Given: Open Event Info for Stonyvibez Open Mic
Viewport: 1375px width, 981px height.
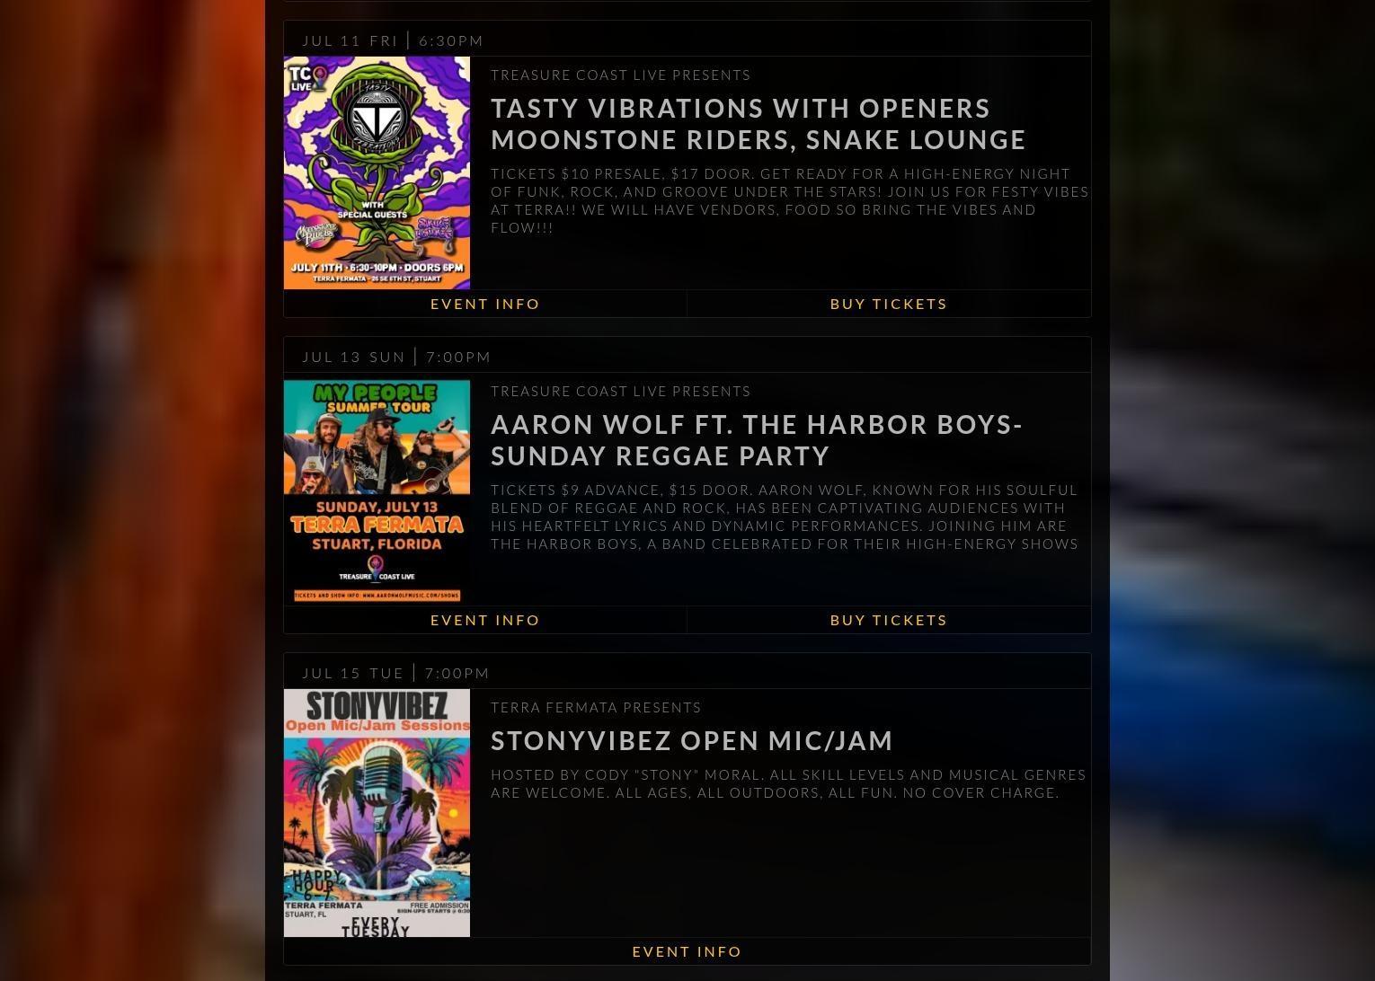Looking at the screenshot, I should [687, 951].
